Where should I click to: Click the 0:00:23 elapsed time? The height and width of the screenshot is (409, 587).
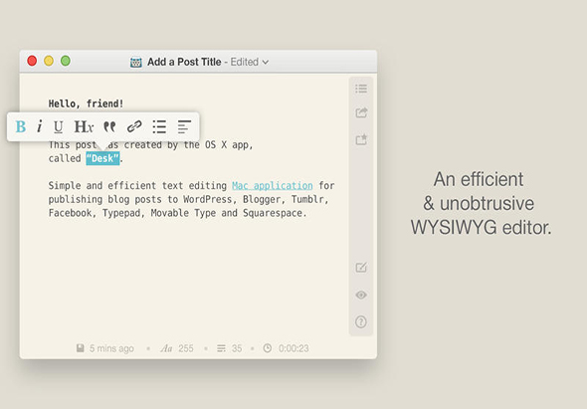(293, 348)
